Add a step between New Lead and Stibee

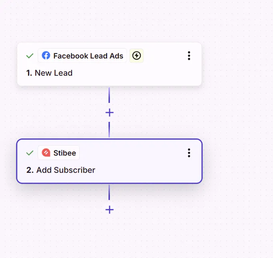[110, 113]
